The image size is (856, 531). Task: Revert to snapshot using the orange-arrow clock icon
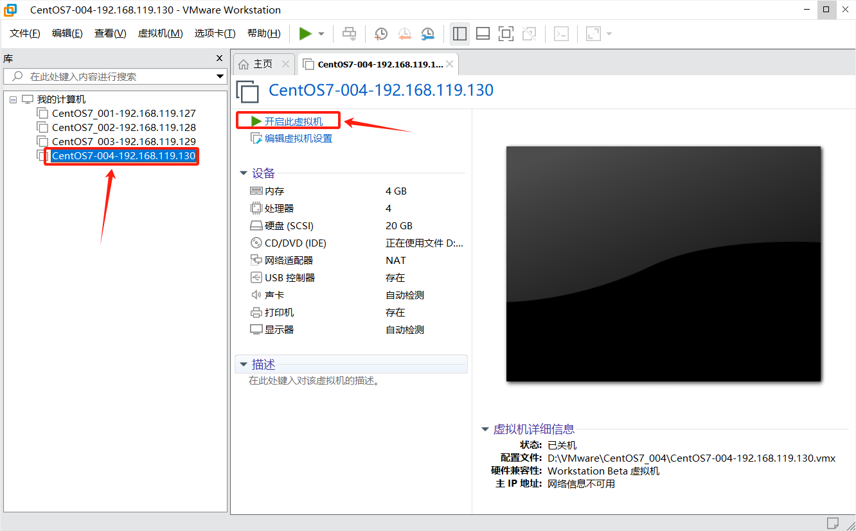click(x=404, y=34)
